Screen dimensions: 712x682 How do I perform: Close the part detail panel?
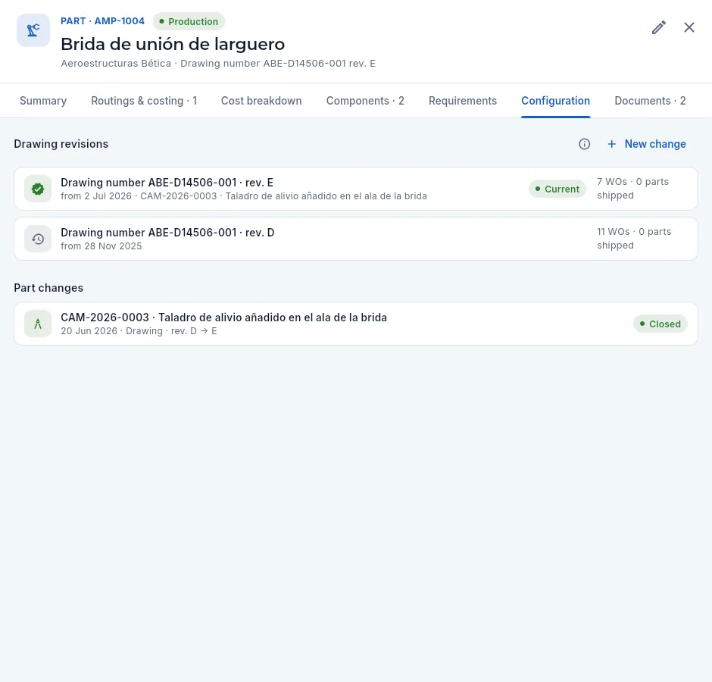689,28
